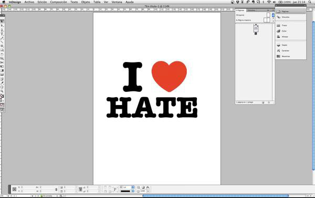
Task: Open the Capas panel from the dock
Action: tap(290, 45)
